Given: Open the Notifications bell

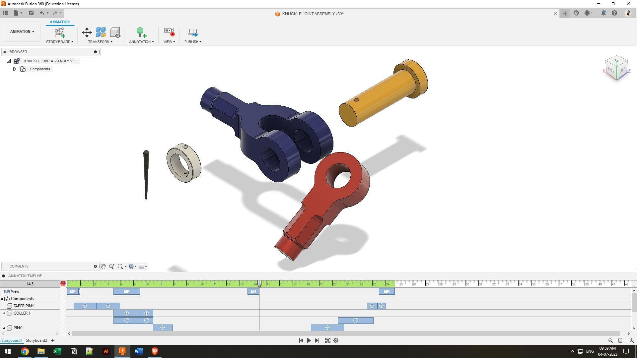Looking at the screenshot, I should (x=603, y=13).
